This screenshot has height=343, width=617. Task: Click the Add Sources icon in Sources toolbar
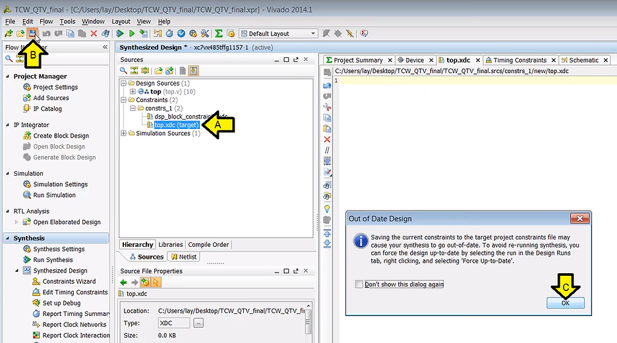click(169, 71)
